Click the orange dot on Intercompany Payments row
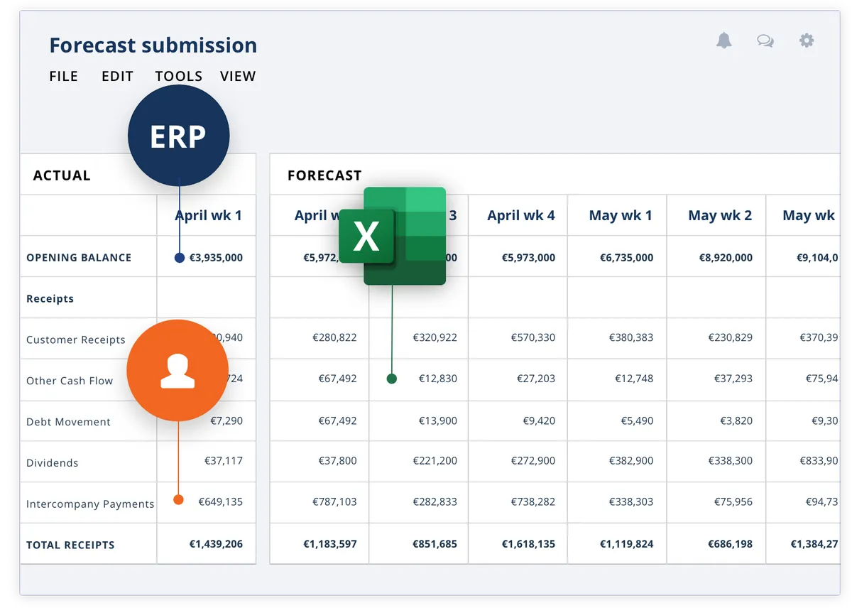This screenshot has height=608, width=852. [x=179, y=500]
